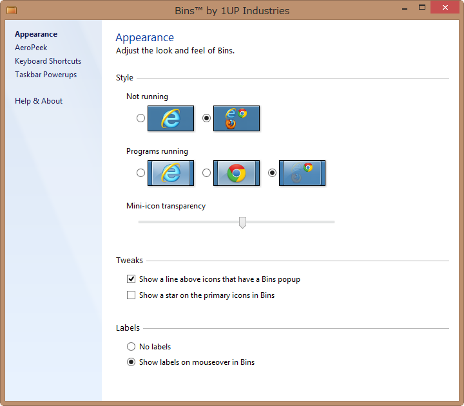Click the Mini-icon transparency slider handle
This screenshot has height=406, width=464.
click(x=243, y=223)
